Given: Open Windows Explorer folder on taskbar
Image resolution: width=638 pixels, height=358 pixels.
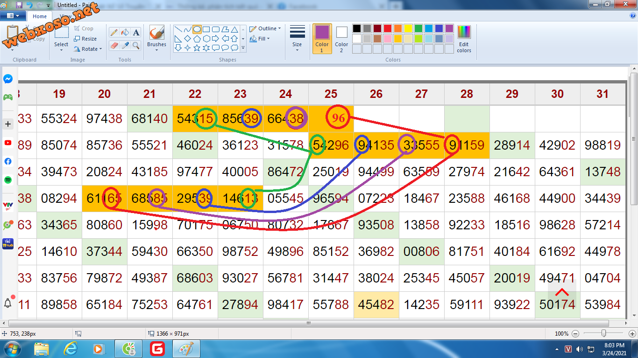Looking at the screenshot, I should pos(42,349).
